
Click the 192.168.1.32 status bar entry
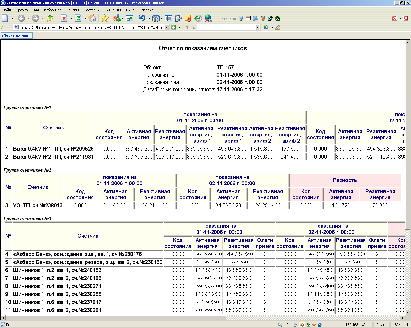(x=355, y=325)
